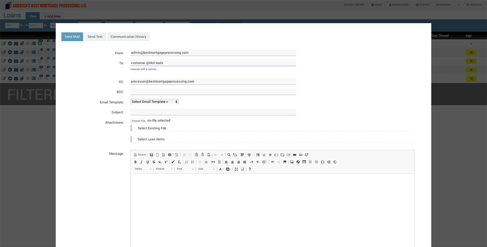Image resolution: width=487 pixels, height=247 pixels.
Task: Click the Choose File button
Action: tap(139, 121)
